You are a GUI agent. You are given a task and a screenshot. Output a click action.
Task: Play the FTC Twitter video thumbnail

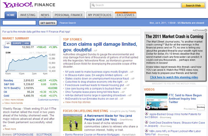[x=156, y=102]
